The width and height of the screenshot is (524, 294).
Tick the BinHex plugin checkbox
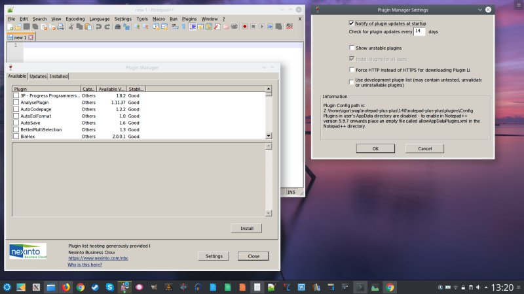pos(16,137)
